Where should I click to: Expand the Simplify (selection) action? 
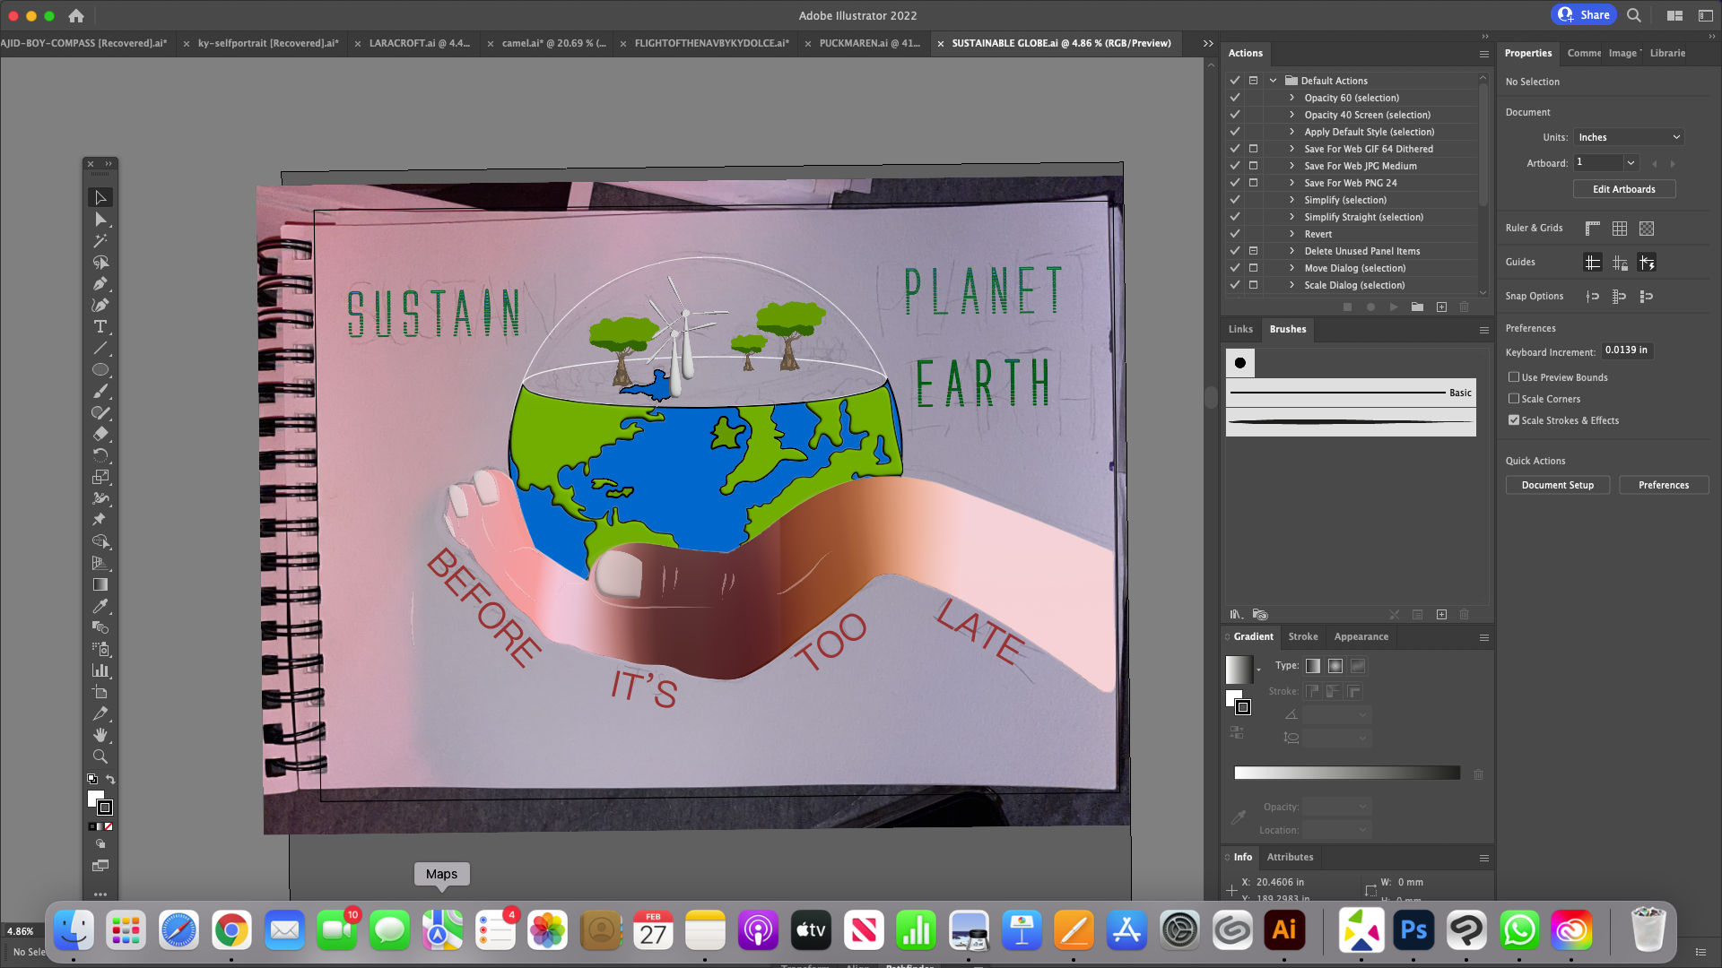click(1291, 200)
